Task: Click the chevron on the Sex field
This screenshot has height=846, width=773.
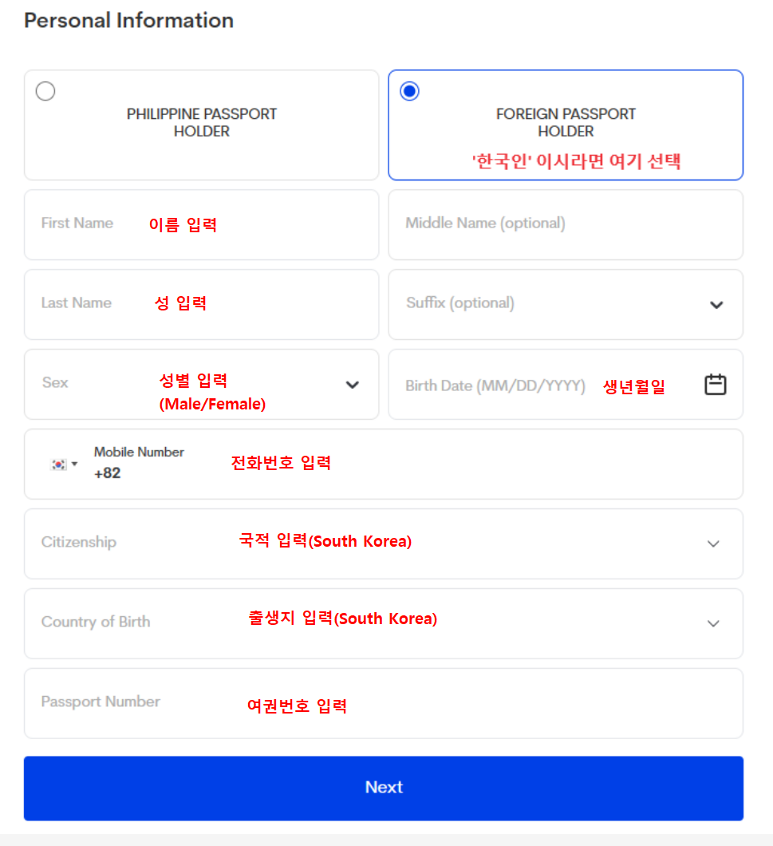Action: tap(352, 385)
